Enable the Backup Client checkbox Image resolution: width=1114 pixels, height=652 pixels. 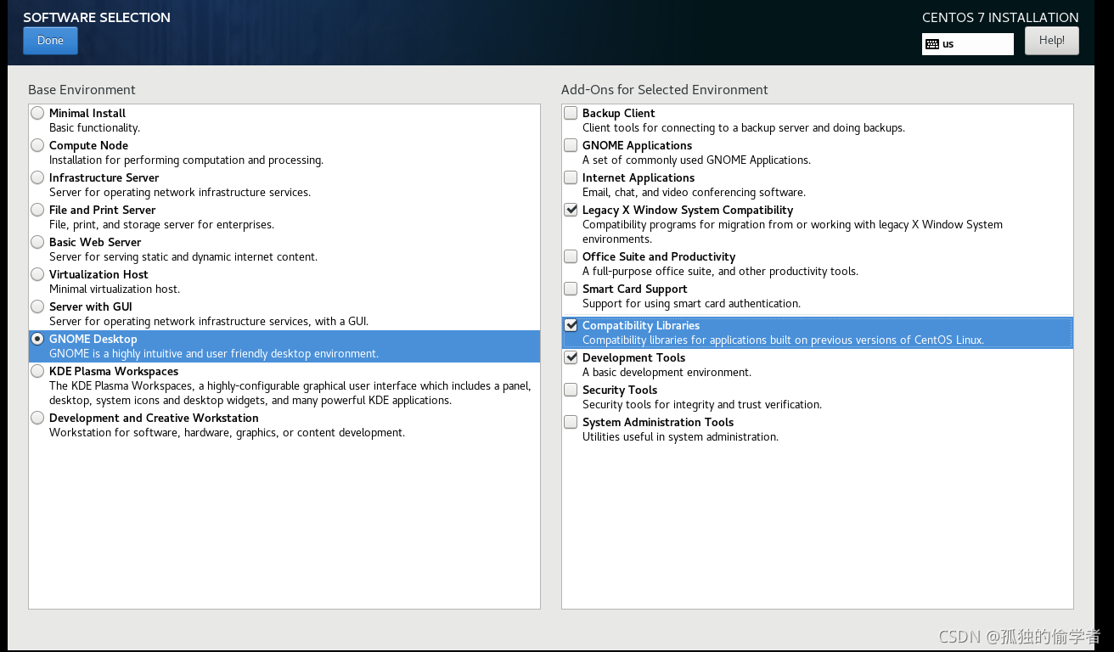(571, 113)
